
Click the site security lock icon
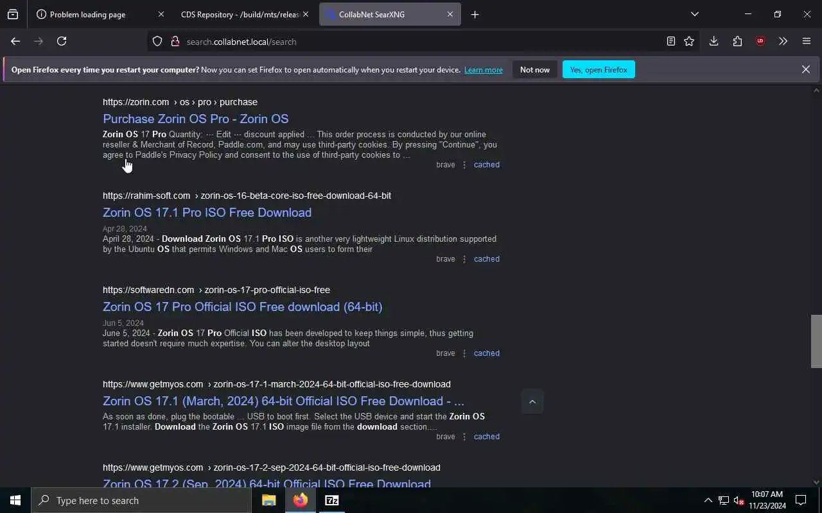click(175, 42)
